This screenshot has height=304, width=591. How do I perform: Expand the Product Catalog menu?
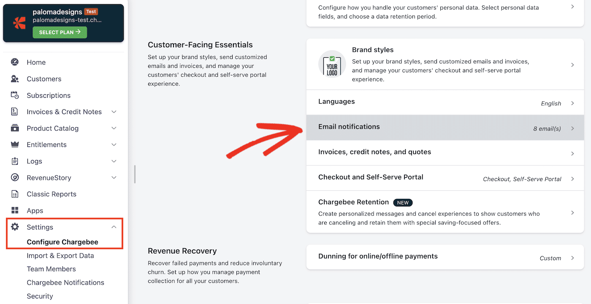pyautogui.click(x=114, y=128)
